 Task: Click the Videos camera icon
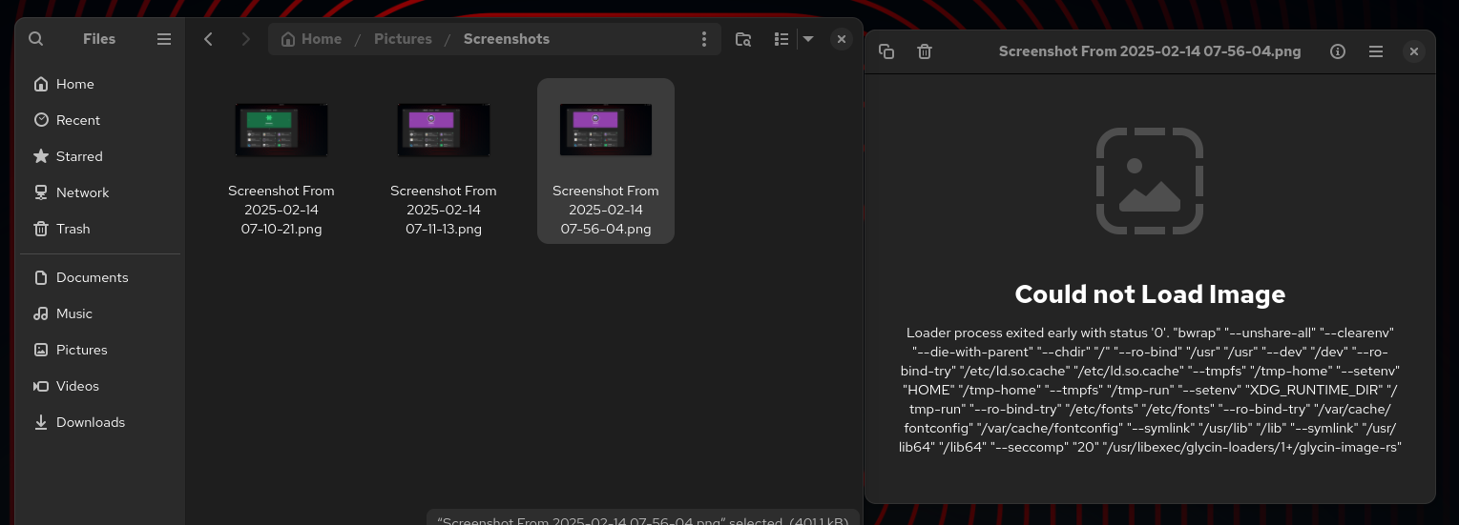41,386
